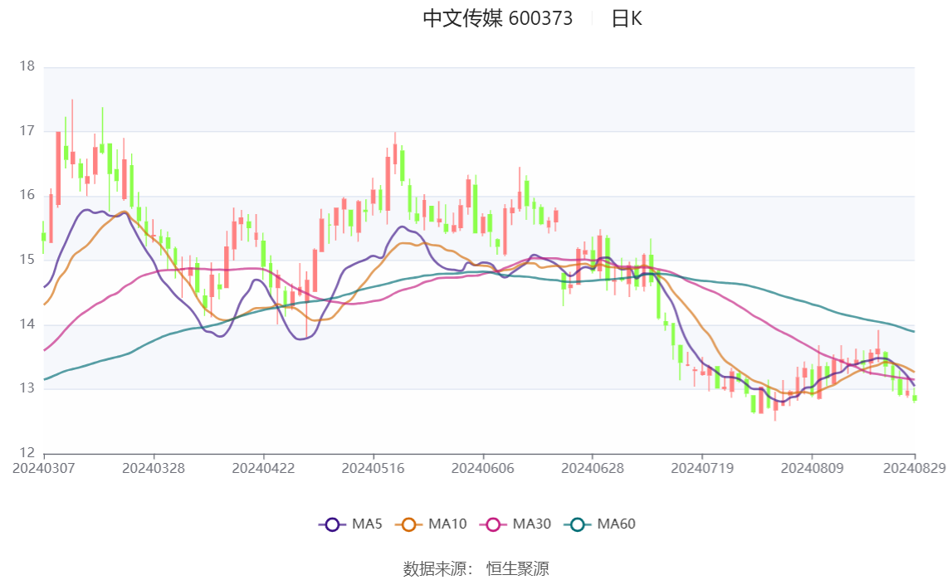The image size is (952, 580).
Task: Click the price axis label 18
Action: coord(27,66)
